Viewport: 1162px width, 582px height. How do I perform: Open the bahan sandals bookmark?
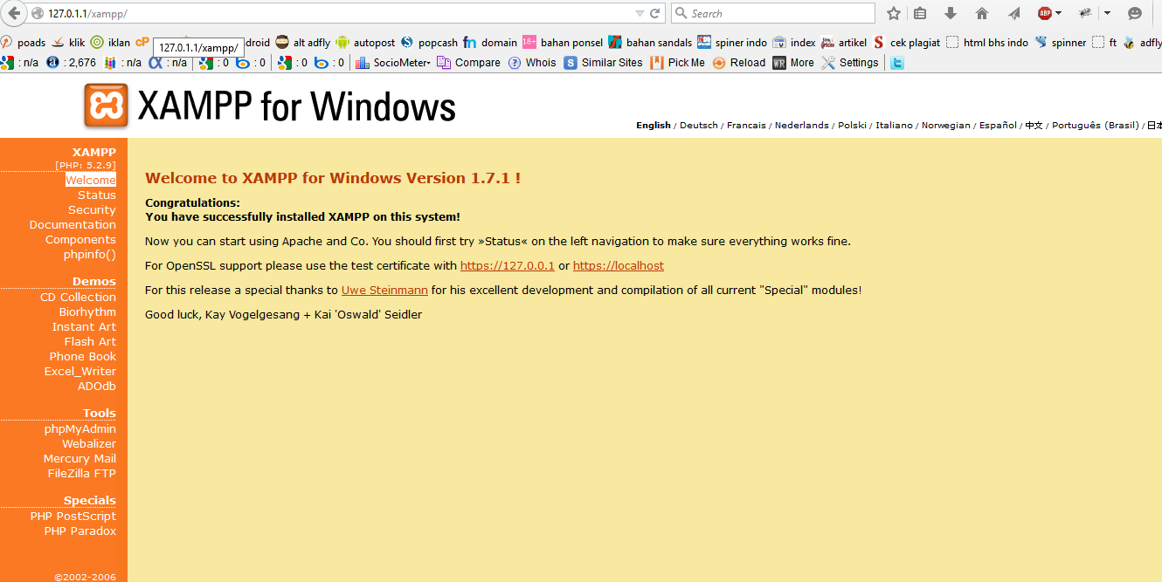pos(650,42)
